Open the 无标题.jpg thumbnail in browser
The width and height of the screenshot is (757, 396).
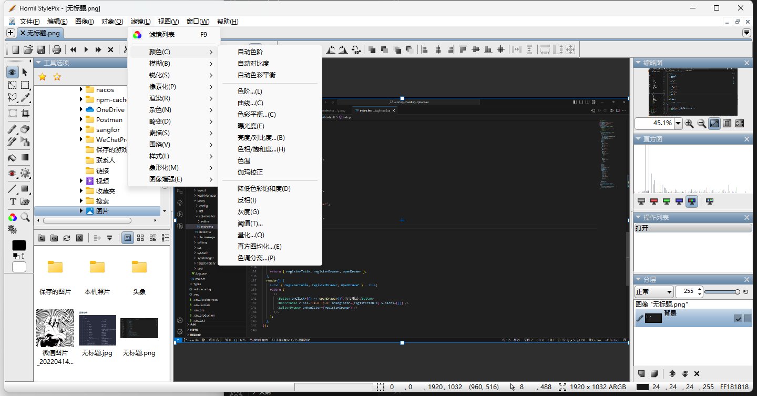click(x=97, y=336)
